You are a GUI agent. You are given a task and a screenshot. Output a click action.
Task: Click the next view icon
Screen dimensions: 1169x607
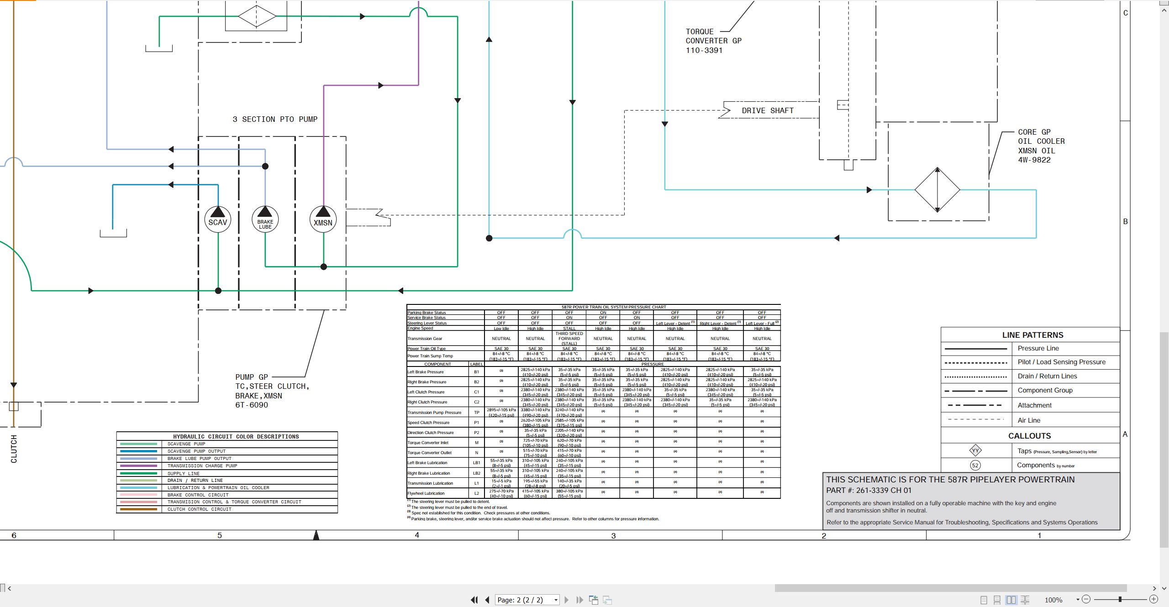click(607, 600)
